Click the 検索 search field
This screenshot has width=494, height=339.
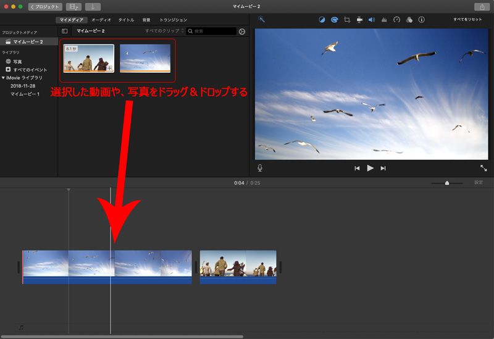[211, 31]
